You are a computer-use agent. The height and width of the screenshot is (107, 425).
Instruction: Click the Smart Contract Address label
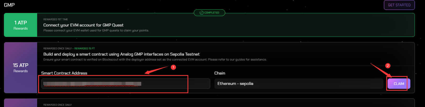pos(64,73)
